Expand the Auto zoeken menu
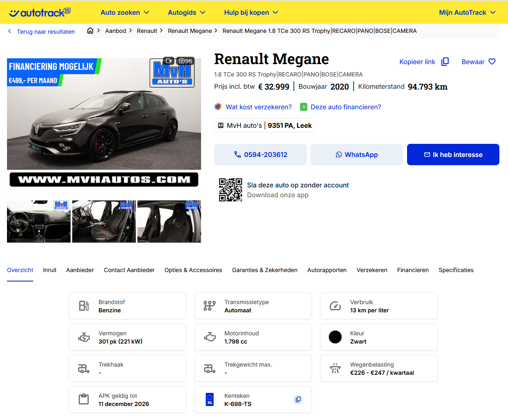Viewport: 508px width, 420px height. [125, 13]
